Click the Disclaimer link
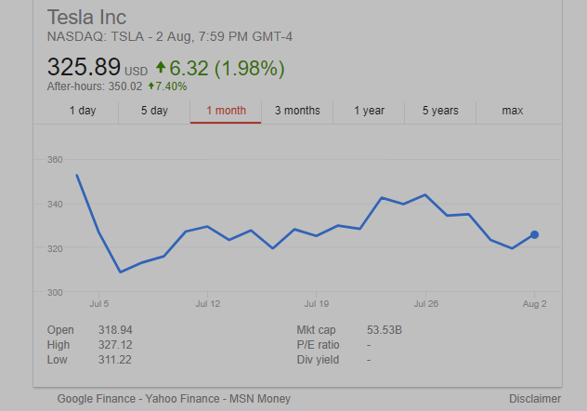Image resolution: width=587 pixels, height=411 pixels. click(535, 398)
